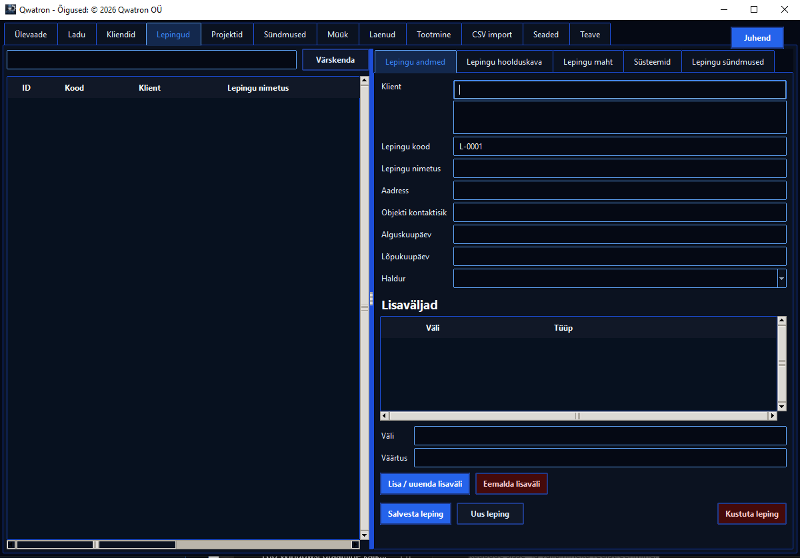Screen dimensions: 800x558
Task: Expand the Haldur dropdown arrow
Action: pos(781,279)
